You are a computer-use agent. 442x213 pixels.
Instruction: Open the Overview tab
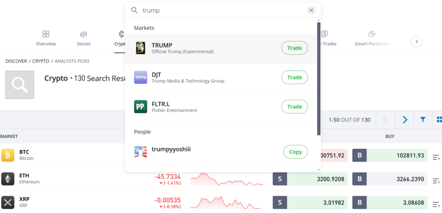click(x=46, y=38)
